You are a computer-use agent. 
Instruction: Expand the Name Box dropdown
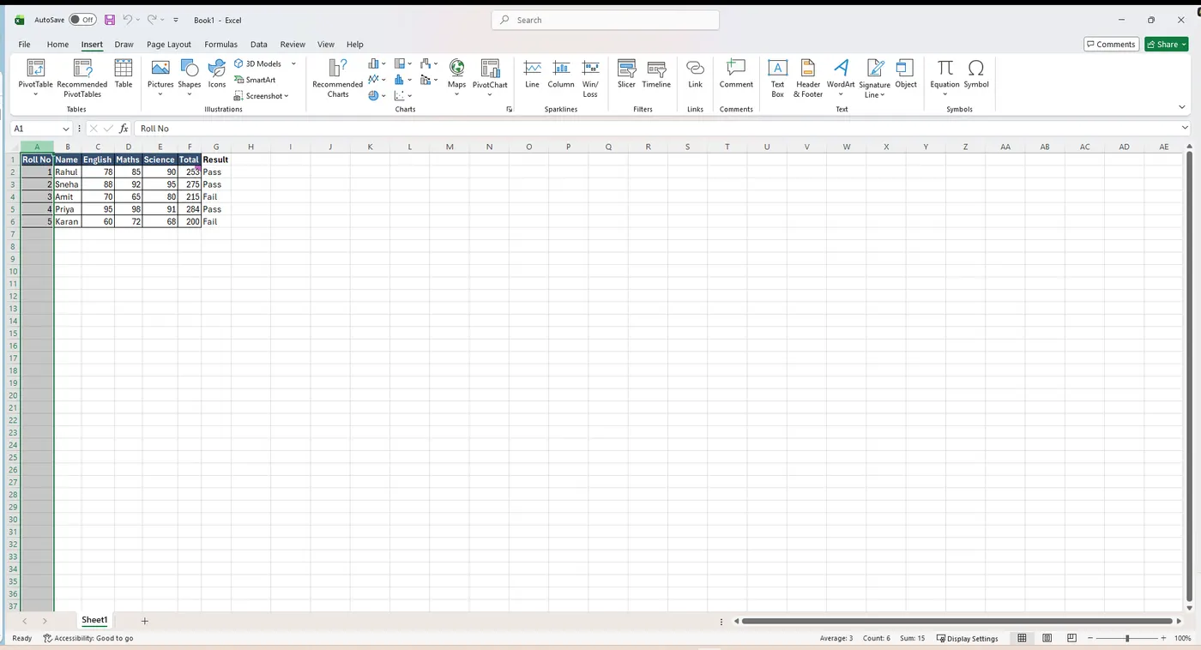tap(66, 129)
